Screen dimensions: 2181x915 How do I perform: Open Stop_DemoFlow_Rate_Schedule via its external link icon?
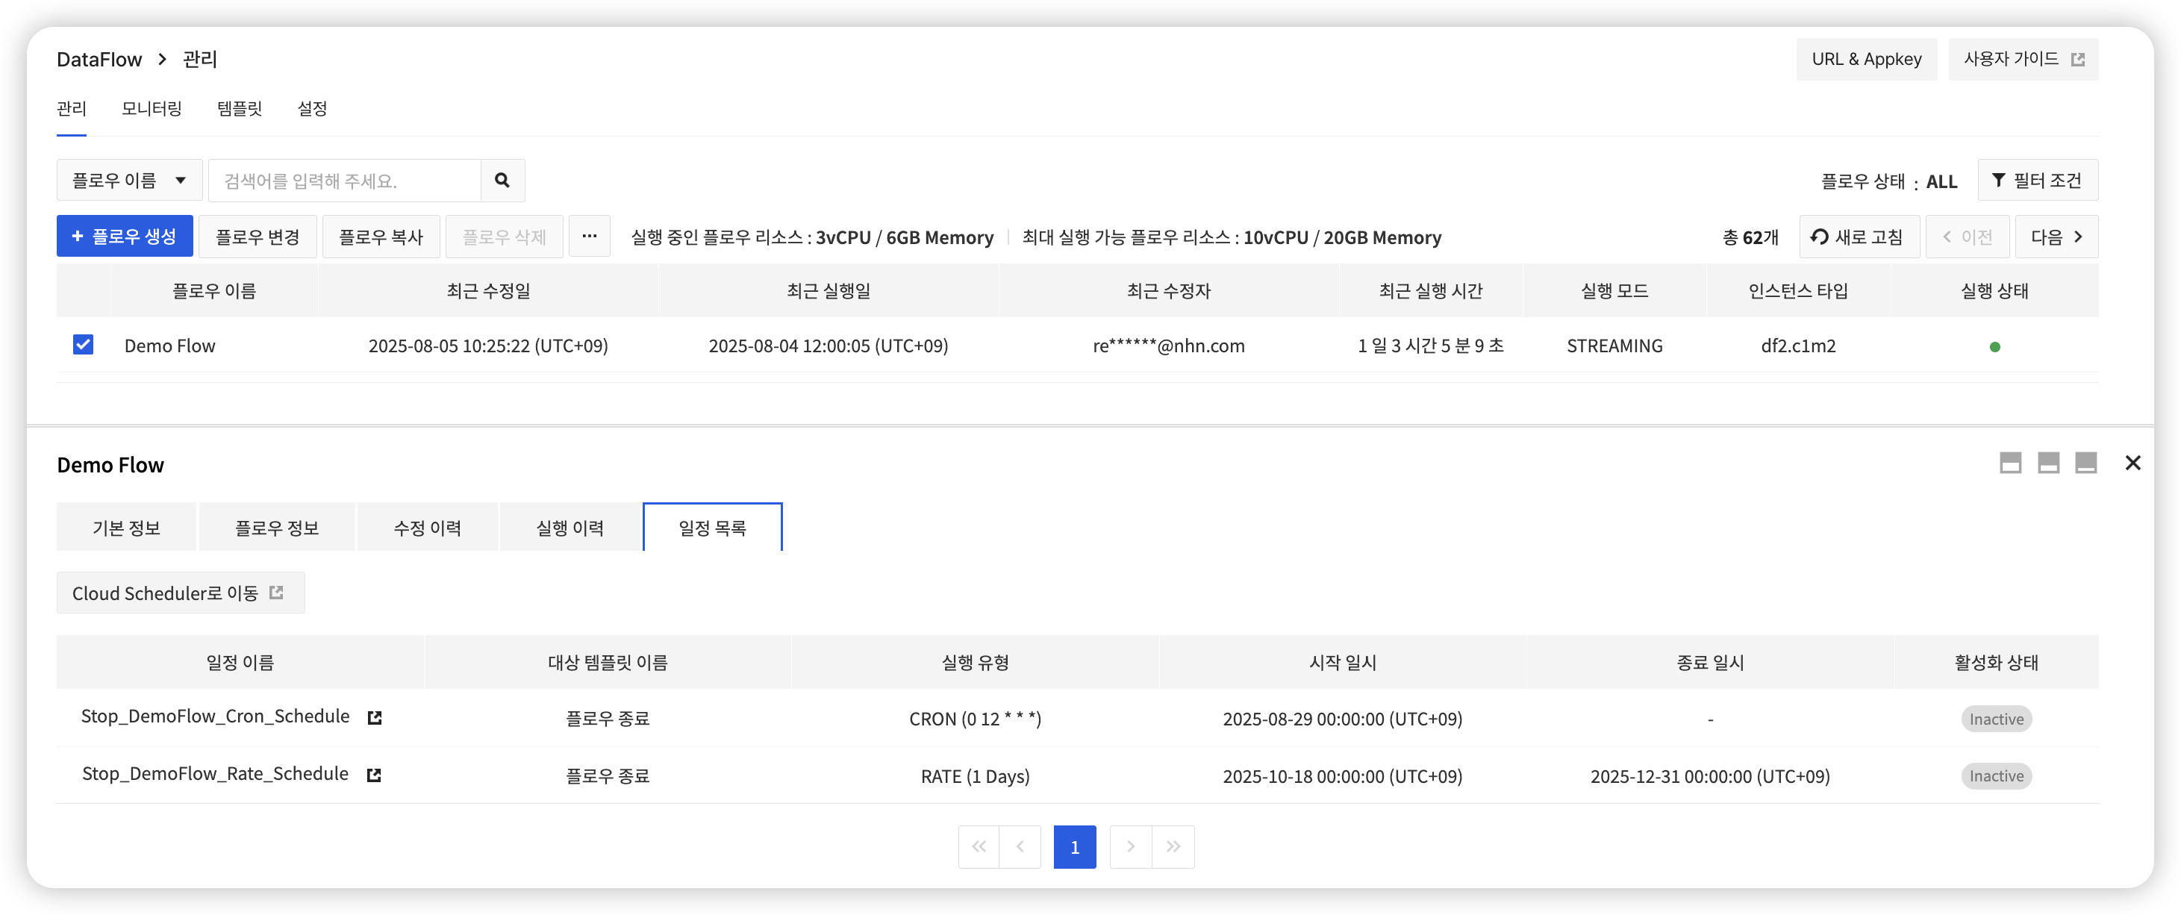tap(373, 775)
